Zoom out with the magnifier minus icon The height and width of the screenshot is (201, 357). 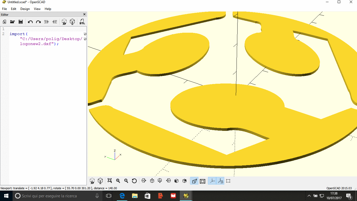(x=126, y=181)
